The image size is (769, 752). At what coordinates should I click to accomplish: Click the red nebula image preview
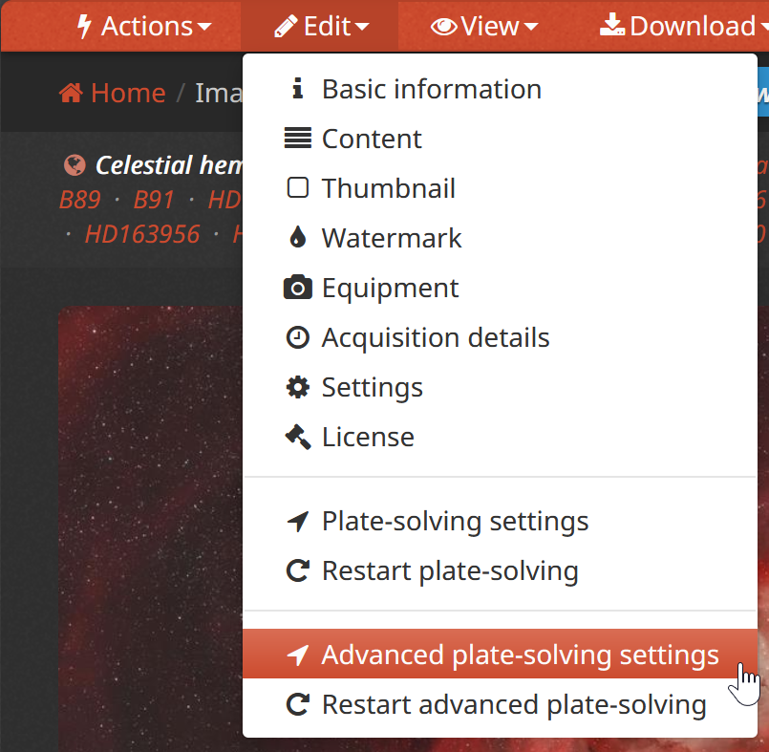point(151,528)
